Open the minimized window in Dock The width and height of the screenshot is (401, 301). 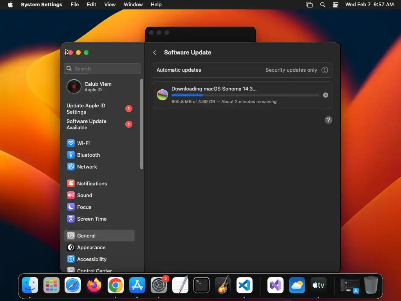point(350,286)
